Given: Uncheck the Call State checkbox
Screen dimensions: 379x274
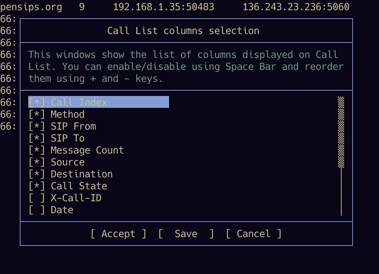Looking at the screenshot, I should 37,186.
